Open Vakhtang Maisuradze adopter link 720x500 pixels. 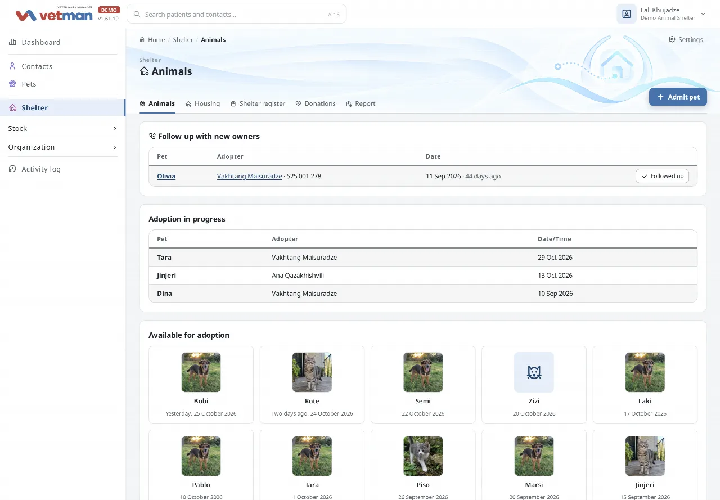coord(250,176)
